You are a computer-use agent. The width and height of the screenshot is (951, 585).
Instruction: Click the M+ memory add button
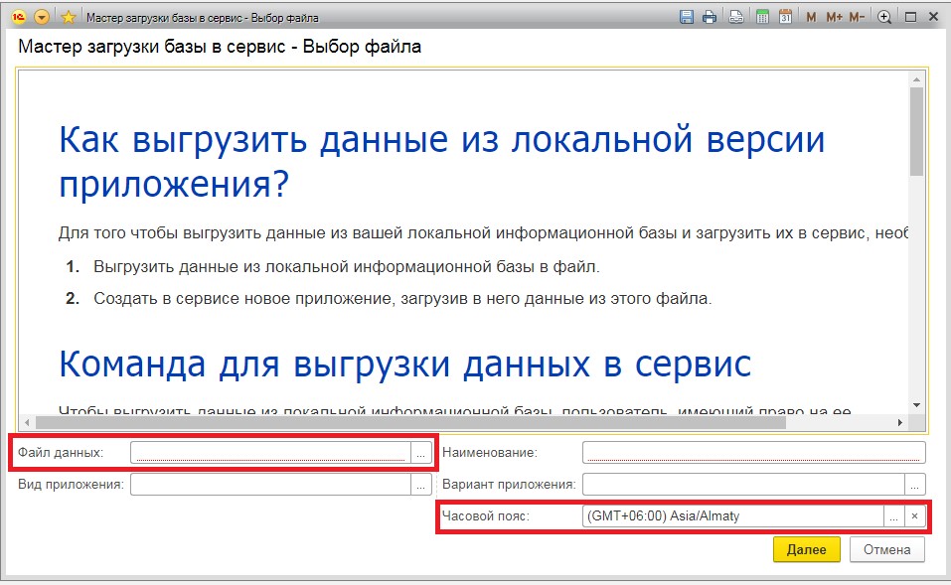pyautogui.click(x=834, y=17)
